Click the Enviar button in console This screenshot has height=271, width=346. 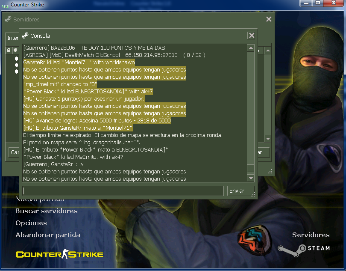click(x=240, y=191)
